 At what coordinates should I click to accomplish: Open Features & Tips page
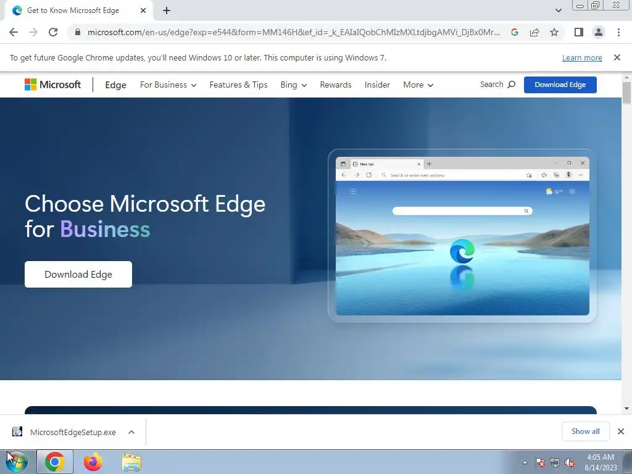click(x=239, y=85)
